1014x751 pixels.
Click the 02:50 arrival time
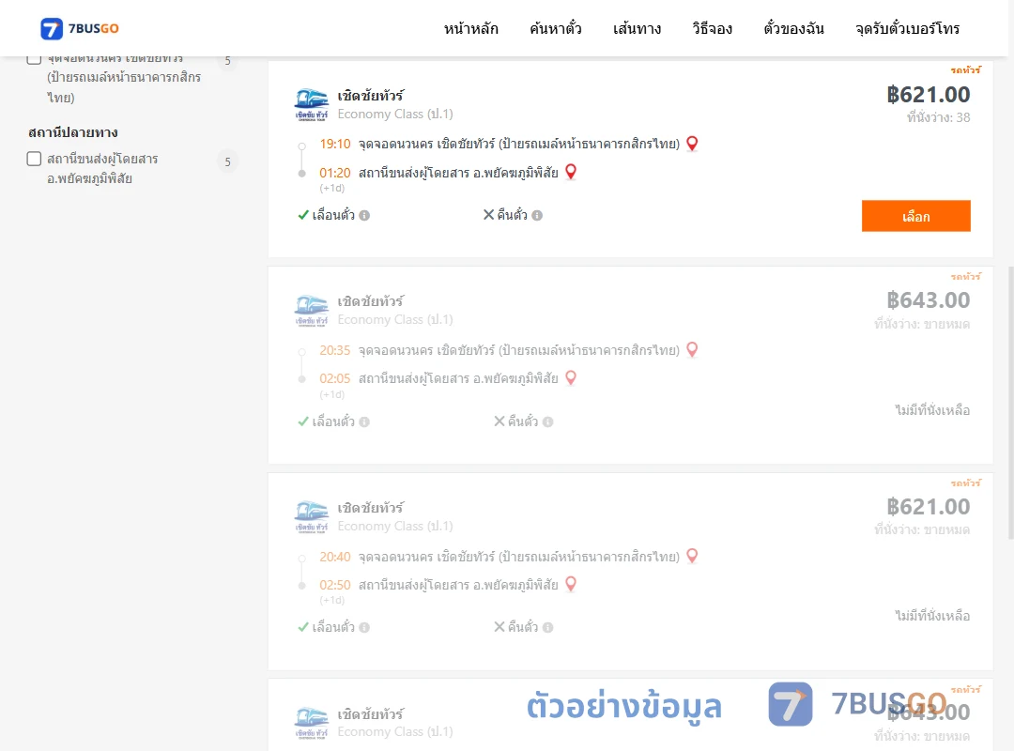click(x=335, y=585)
